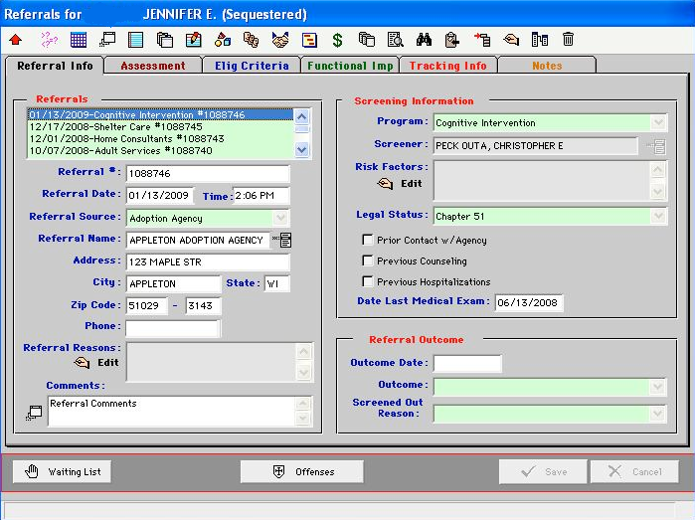695x520 pixels.
Task: Click the handshake toolbar icon
Action: coord(280,40)
